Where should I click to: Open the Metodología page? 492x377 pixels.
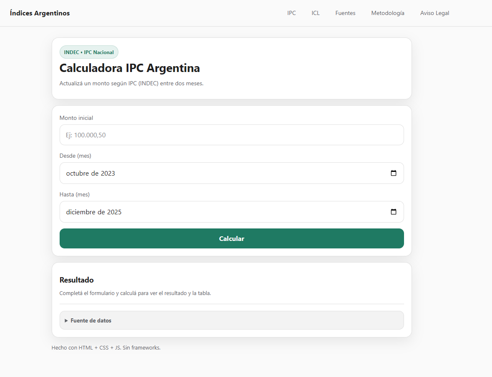tap(388, 13)
